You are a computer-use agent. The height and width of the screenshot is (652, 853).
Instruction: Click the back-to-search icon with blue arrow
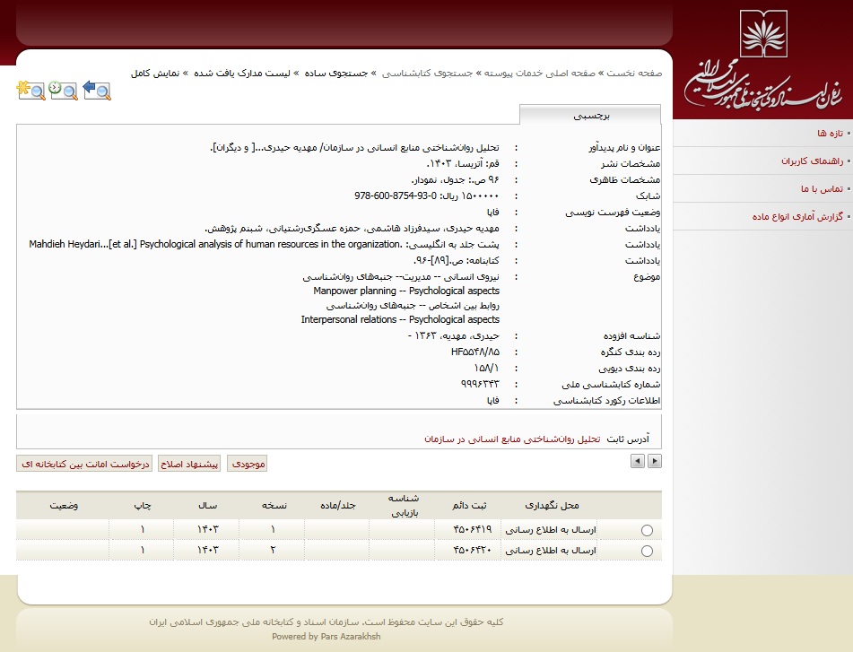(x=96, y=90)
